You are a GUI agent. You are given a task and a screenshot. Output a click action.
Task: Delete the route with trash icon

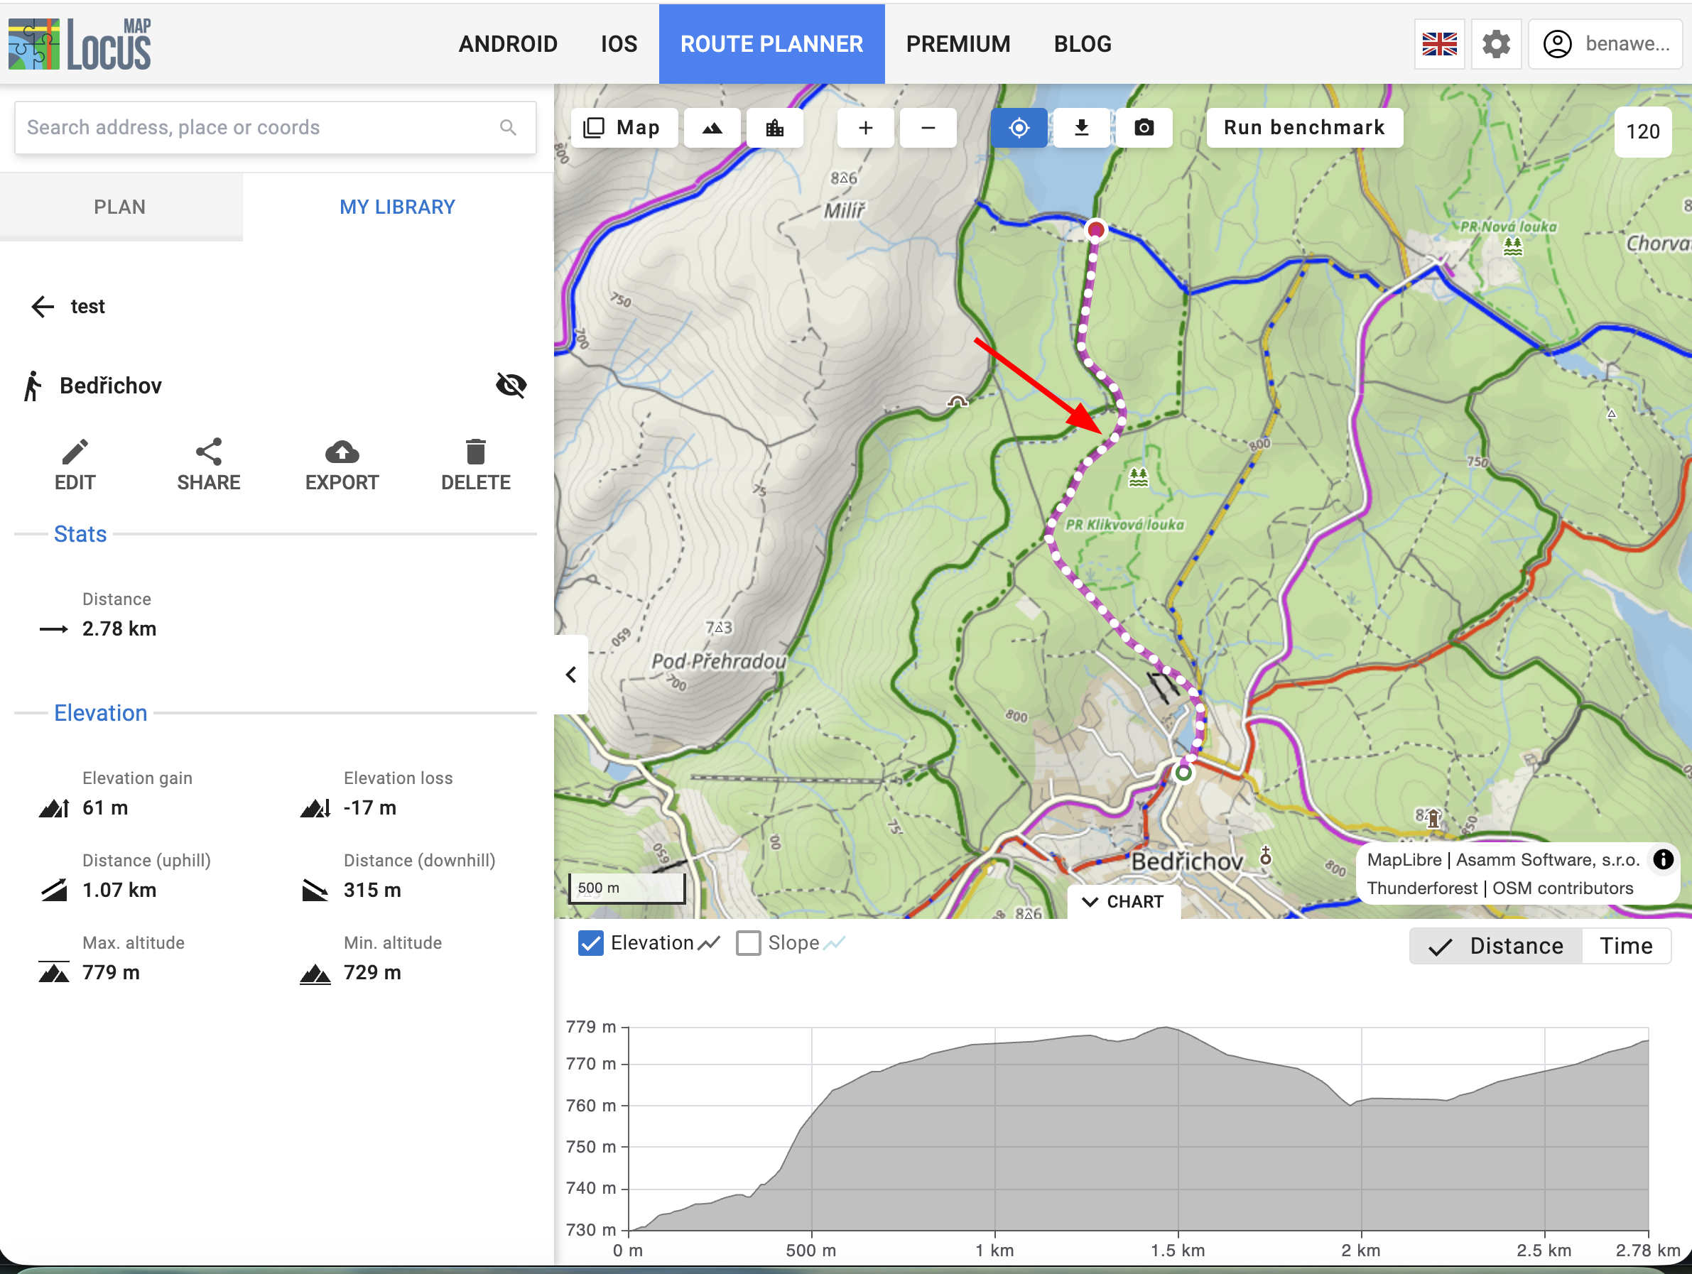[476, 465]
